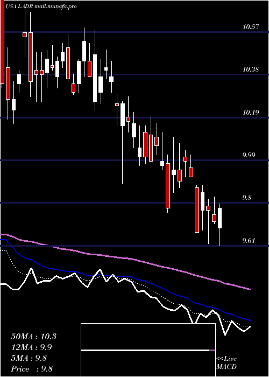Click inside the MACD indicator box

148,350
